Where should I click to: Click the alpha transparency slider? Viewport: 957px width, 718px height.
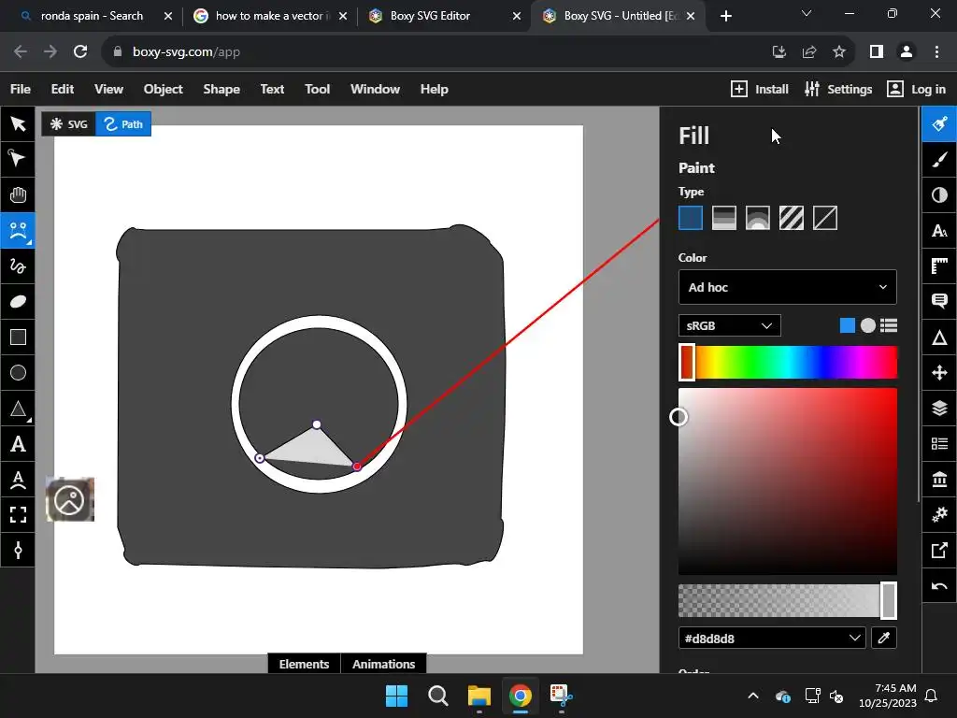pos(787,601)
